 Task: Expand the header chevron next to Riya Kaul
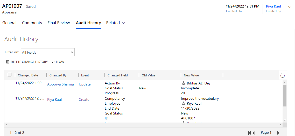pos(290,6)
